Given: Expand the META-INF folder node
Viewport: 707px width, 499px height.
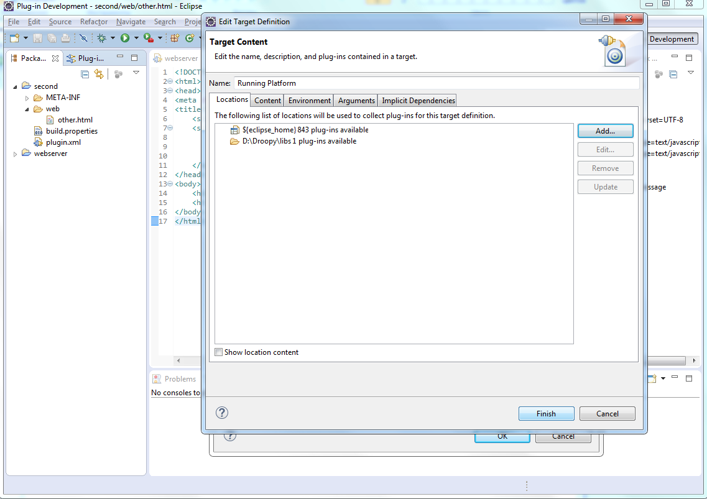Looking at the screenshot, I should (x=27, y=98).
